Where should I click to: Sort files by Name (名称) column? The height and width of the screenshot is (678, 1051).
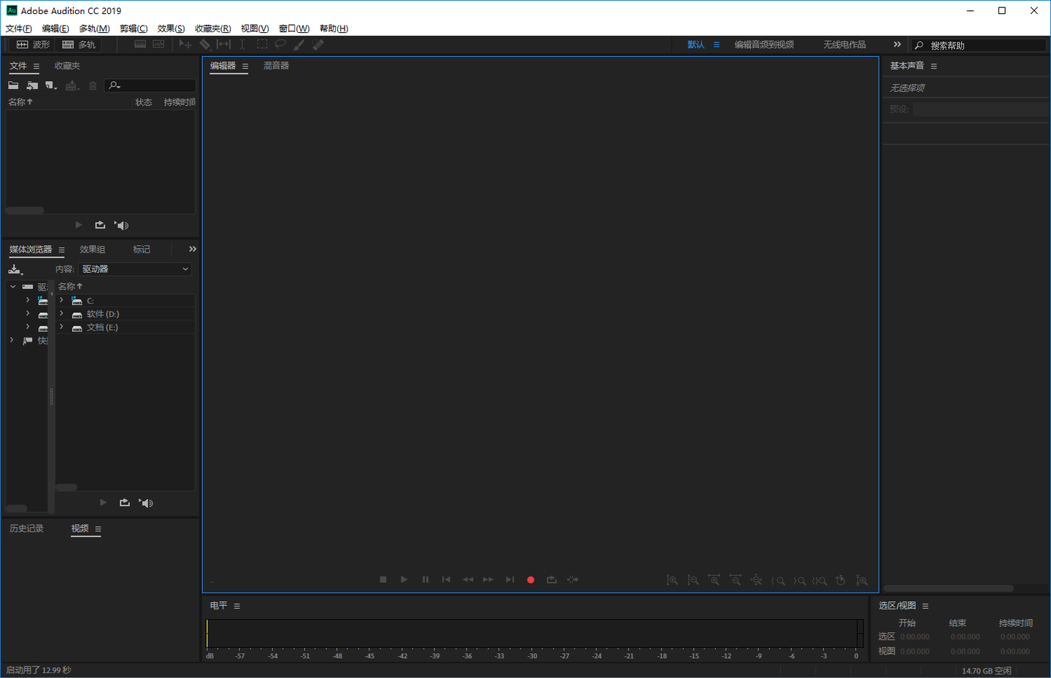(20, 102)
